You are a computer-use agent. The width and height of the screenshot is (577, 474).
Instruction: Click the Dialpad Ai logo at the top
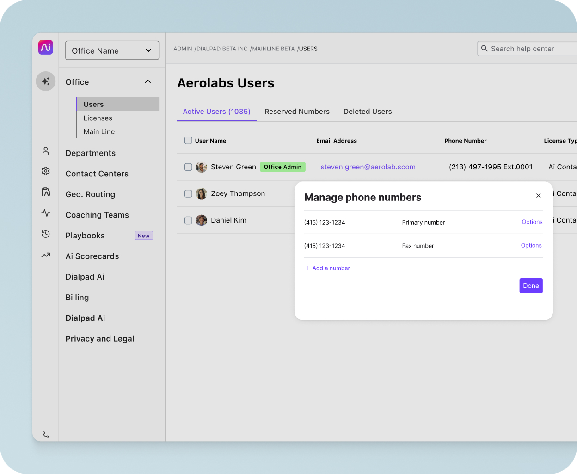[45, 47]
